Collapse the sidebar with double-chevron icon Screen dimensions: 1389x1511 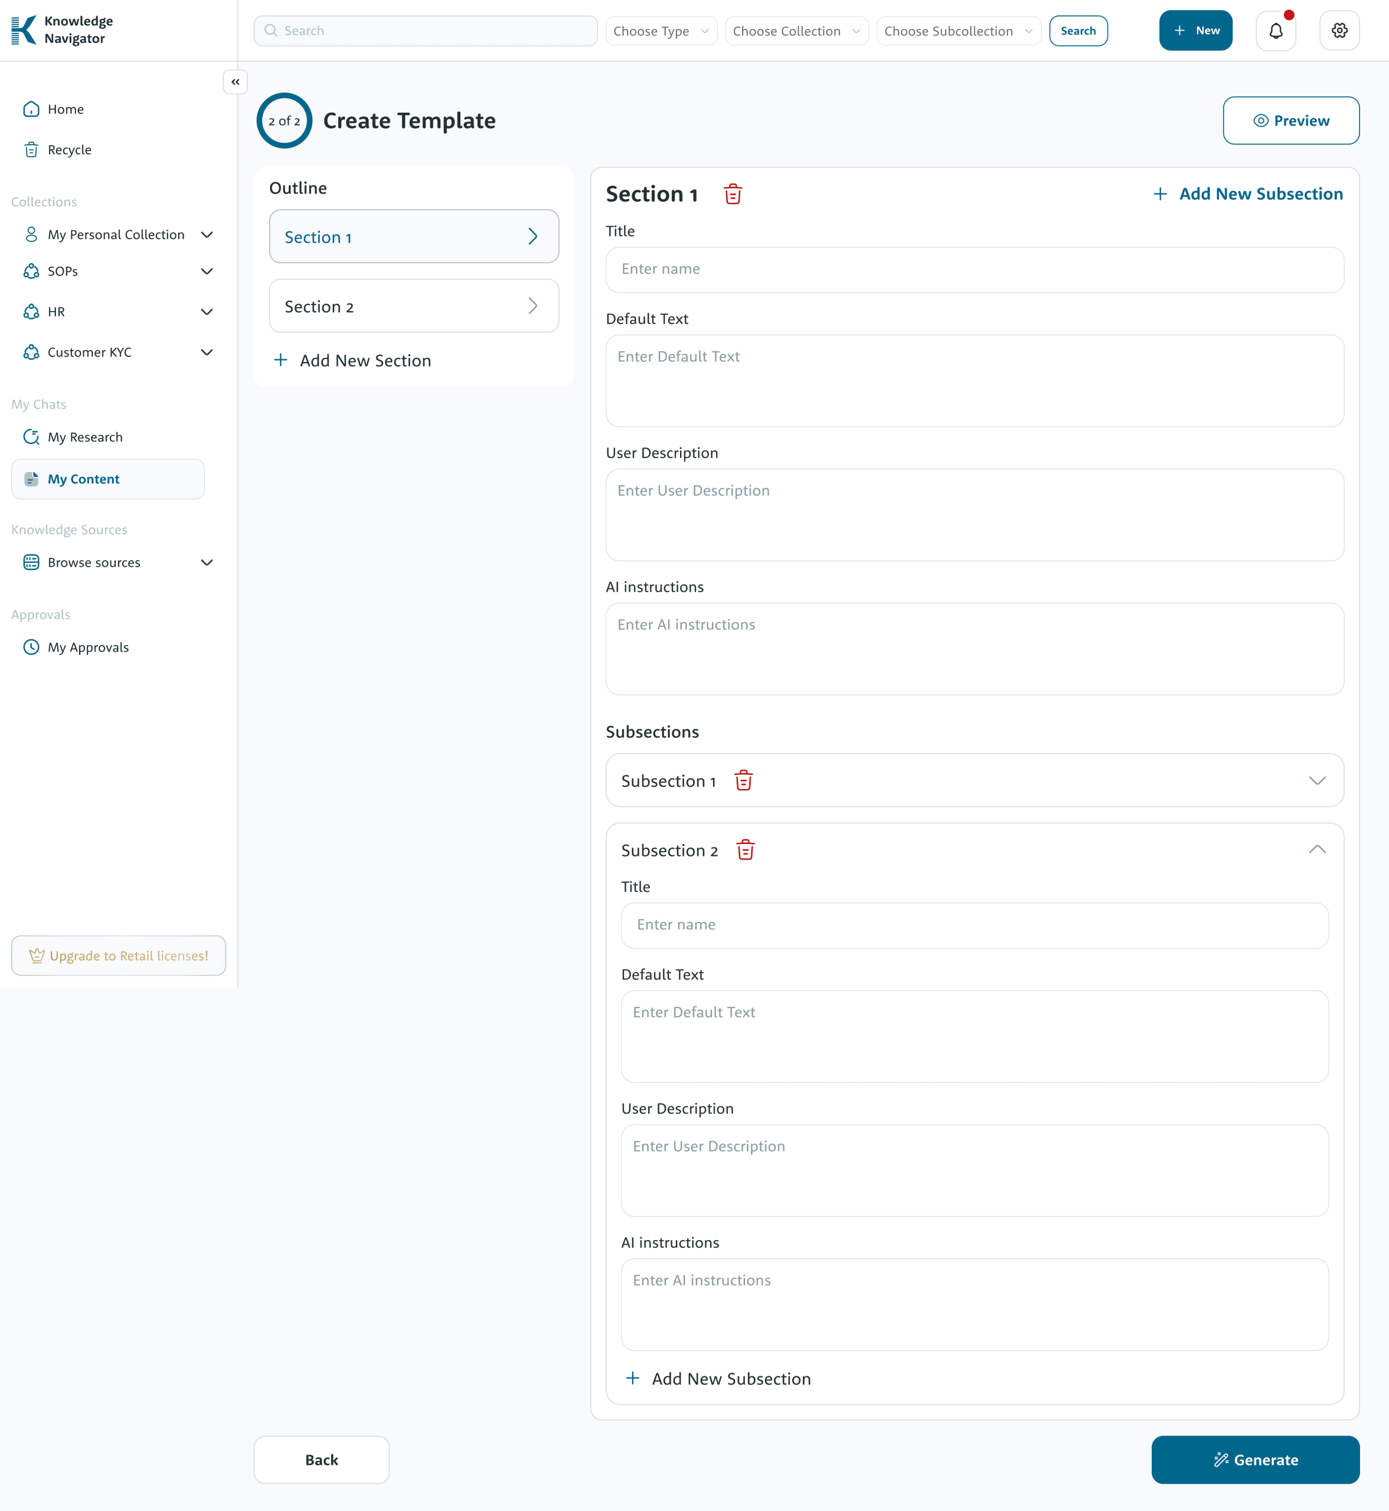236,82
